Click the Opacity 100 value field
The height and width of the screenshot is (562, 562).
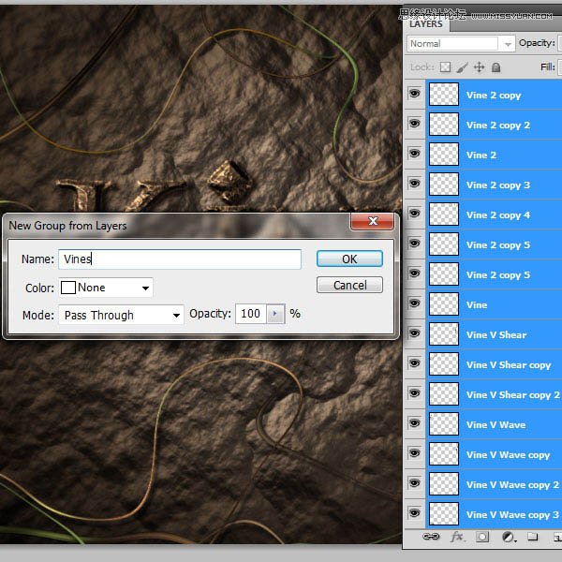(x=250, y=314)
